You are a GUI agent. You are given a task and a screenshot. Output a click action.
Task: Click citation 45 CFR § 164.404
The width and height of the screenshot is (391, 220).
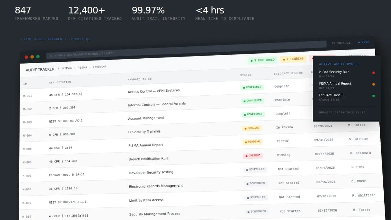click(x=63, y=161)
